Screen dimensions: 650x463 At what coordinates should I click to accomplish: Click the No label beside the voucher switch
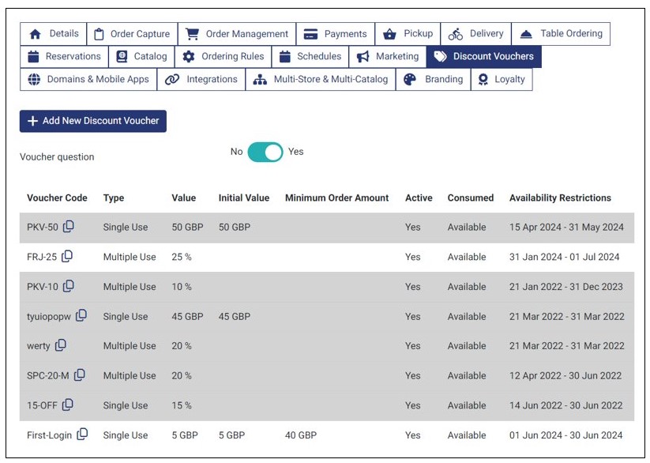coord(236,152)
